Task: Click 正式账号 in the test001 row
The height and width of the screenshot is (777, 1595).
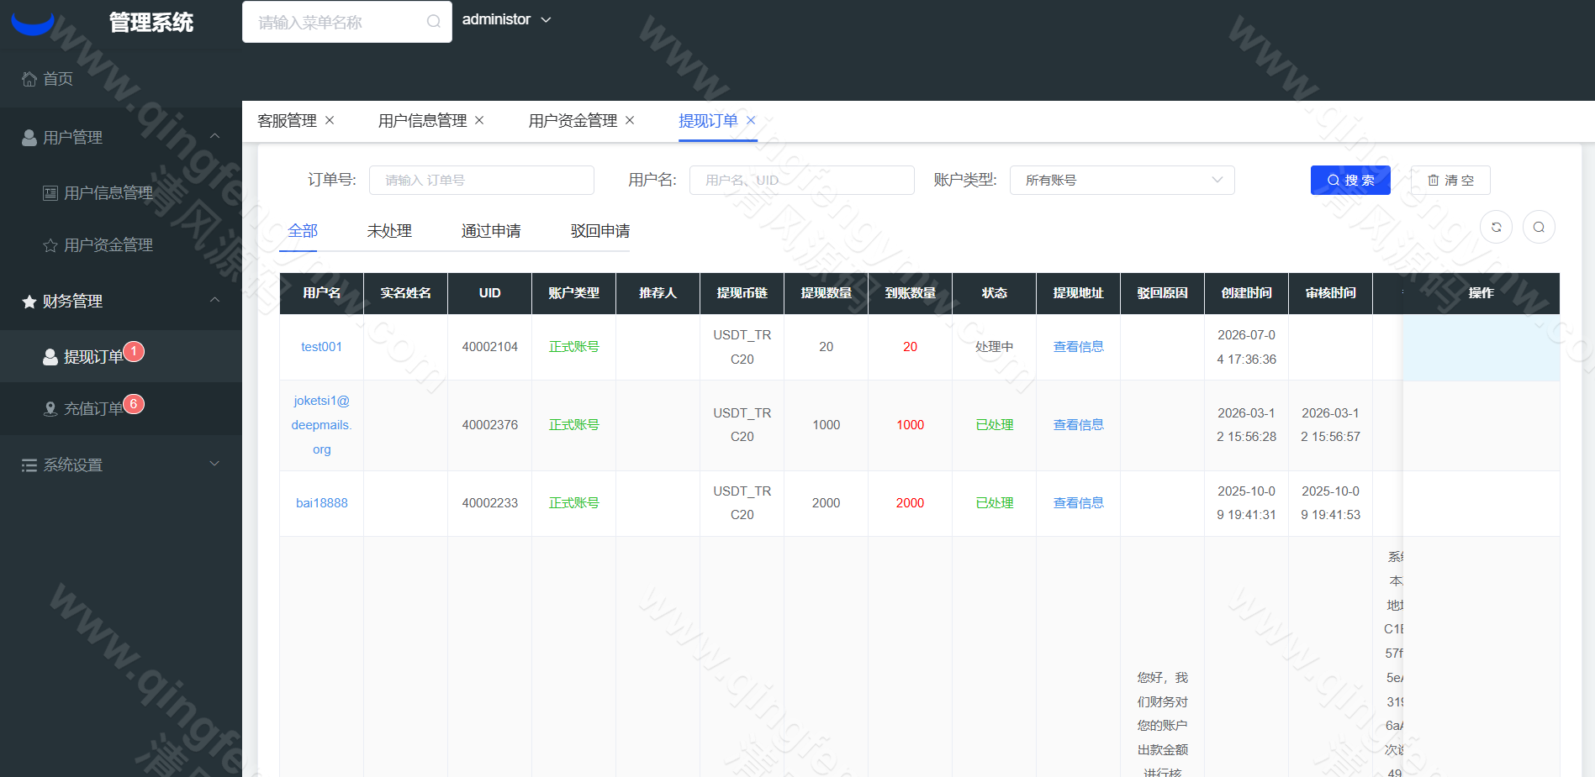Action: coord(574,347)
